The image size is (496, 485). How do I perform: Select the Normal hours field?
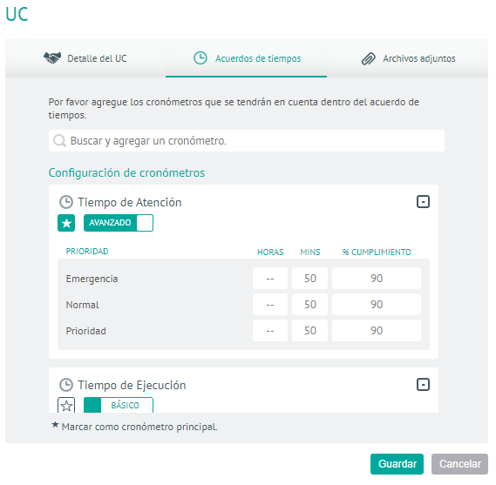pyautogui.click(x=270, y=305)
